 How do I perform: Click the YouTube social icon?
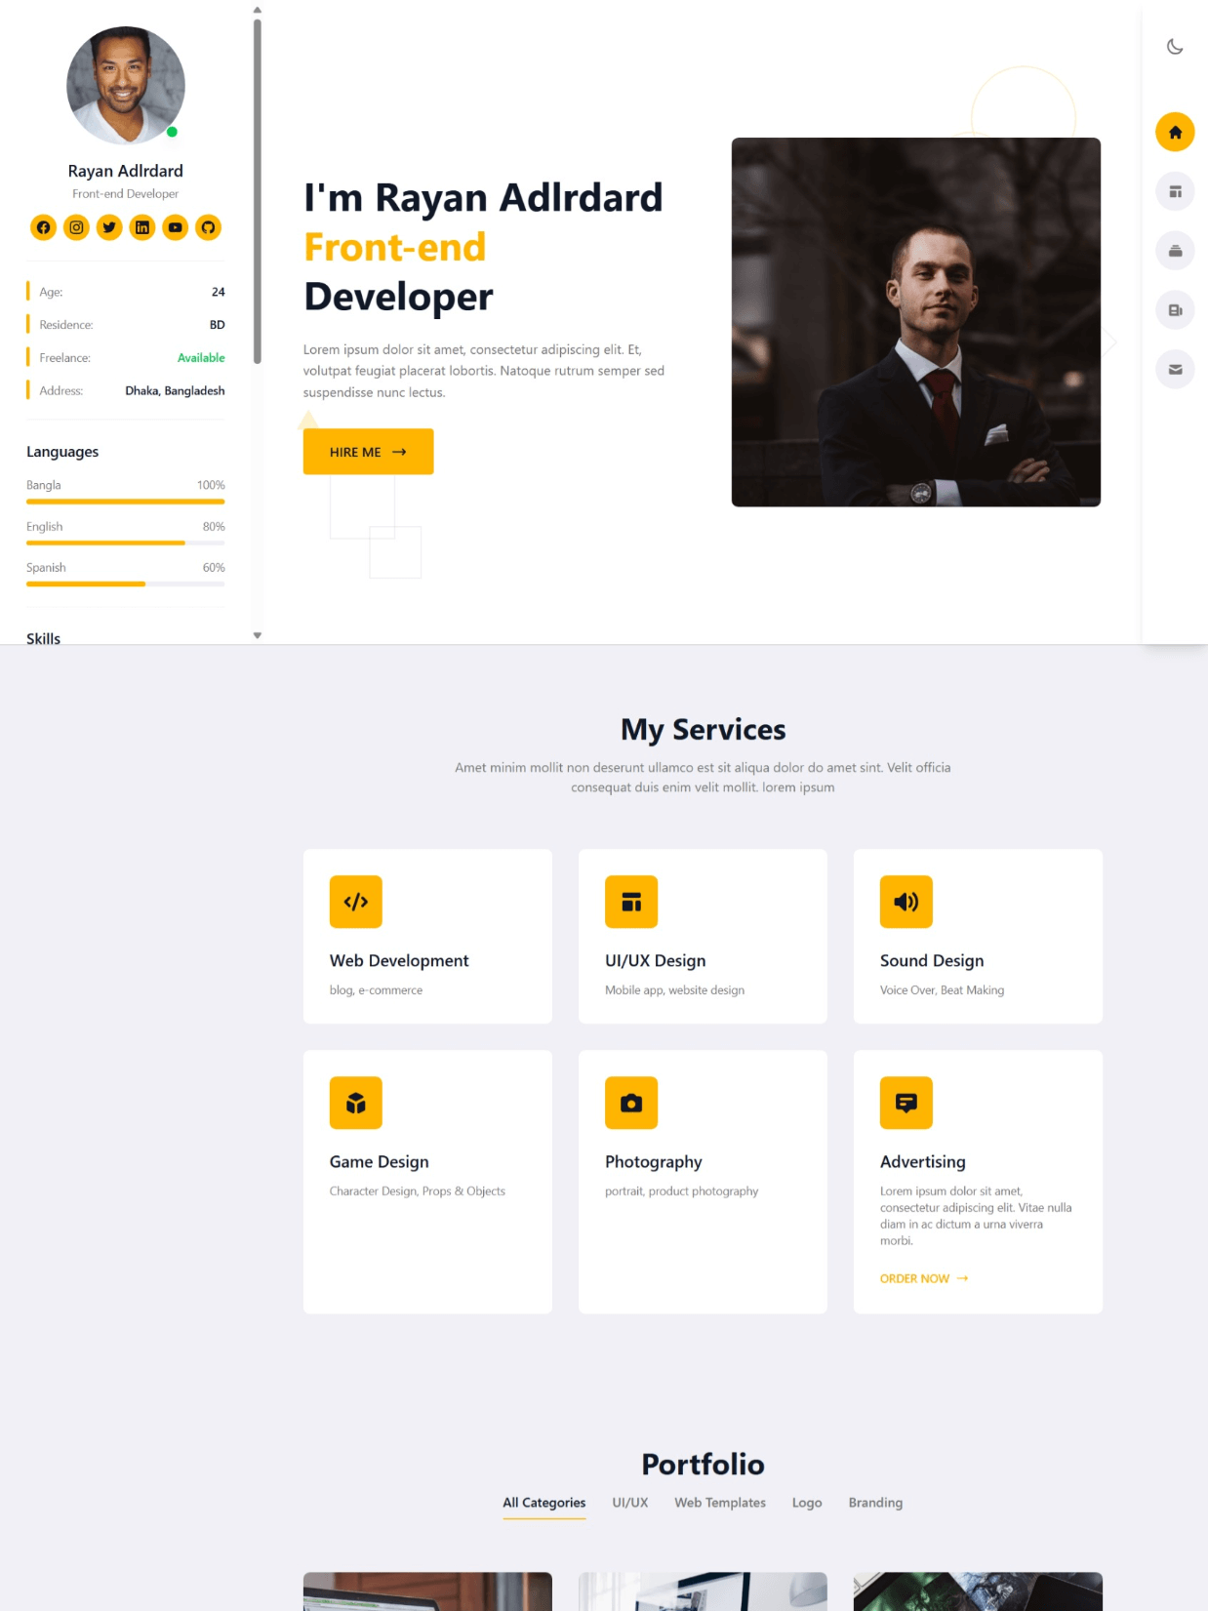coord(175,227)
